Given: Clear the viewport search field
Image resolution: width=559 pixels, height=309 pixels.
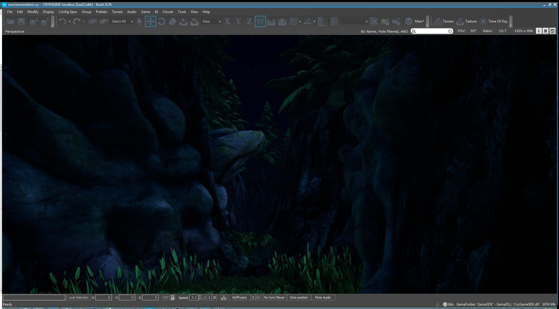Looking at the screenshot, I should [x=450, y=31].
